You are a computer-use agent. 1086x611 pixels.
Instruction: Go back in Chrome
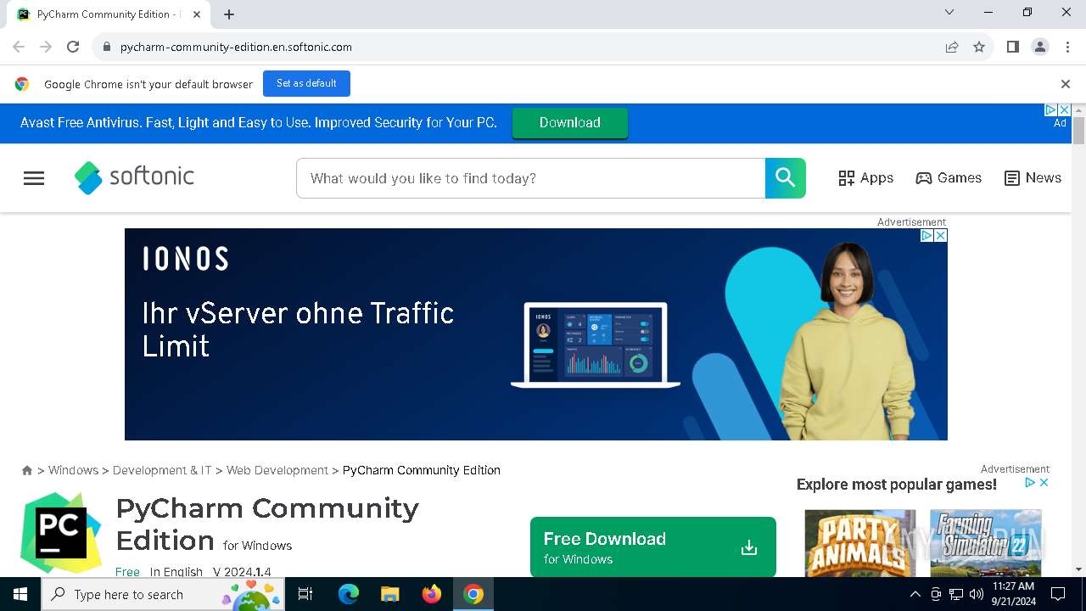[x=19, y=47]
